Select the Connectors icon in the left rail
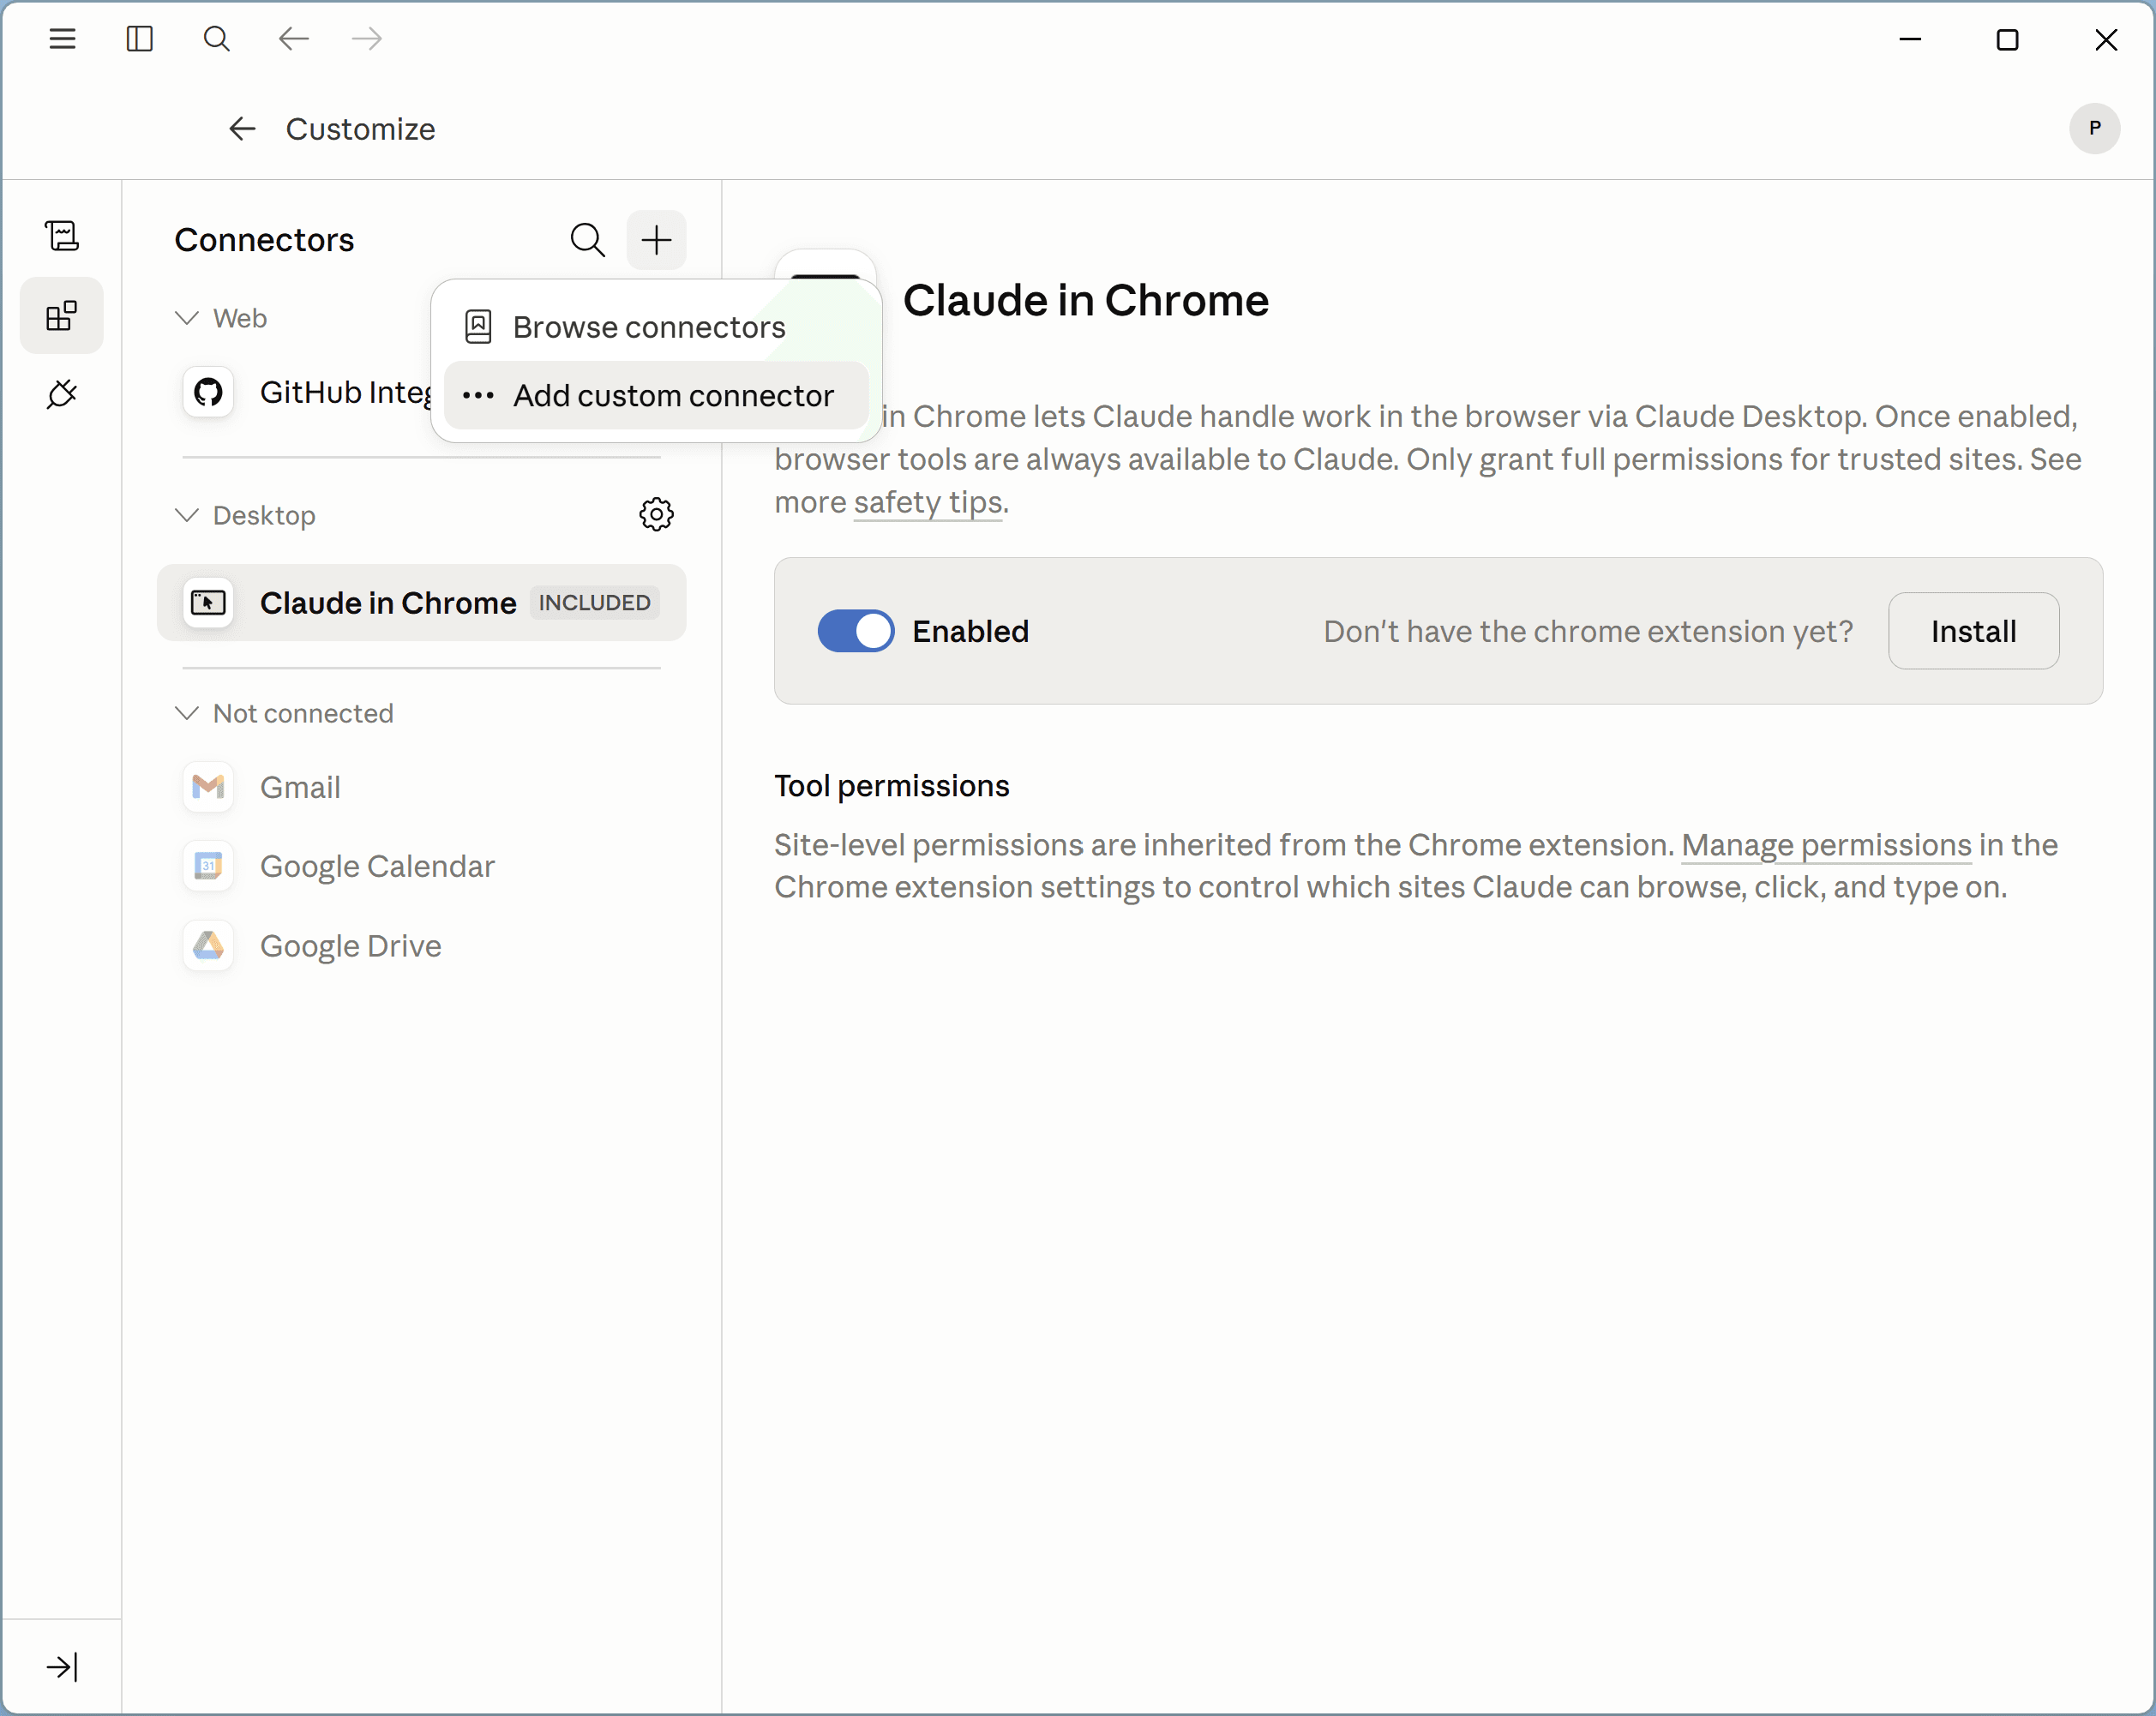This screenshot has height=1716, width=2156. pos(62,316)
